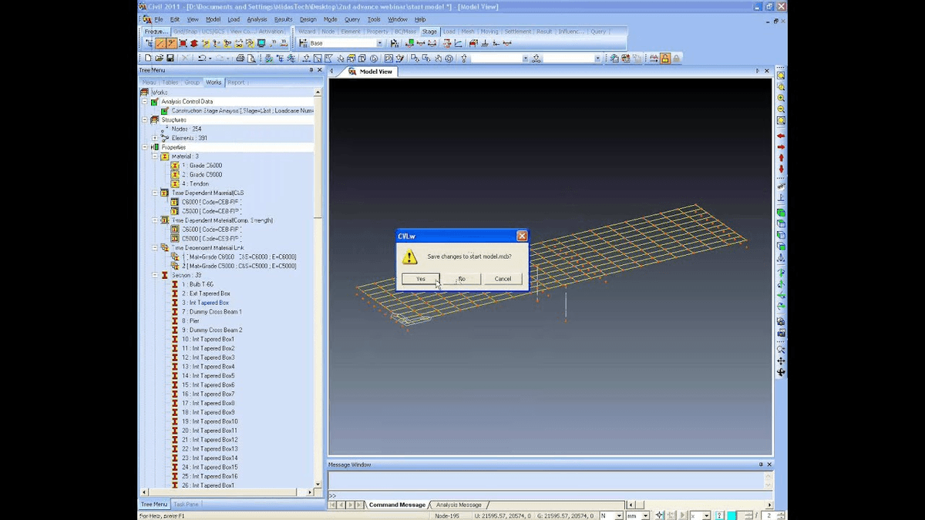The image size is (925, 520).
Task: Collapse the Analysis Control Data node
Action: (x=144, y=102)
